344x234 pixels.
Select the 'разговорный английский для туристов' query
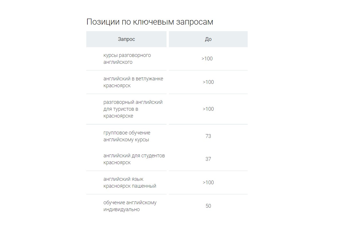pos(133,109)
